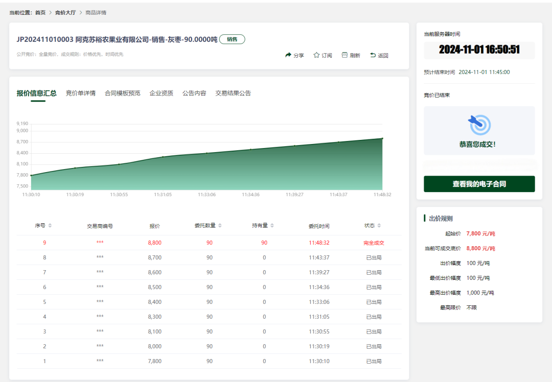Sort table by 序号 column arrows
The image size is (552, 382).
click(x=50, y=226)
